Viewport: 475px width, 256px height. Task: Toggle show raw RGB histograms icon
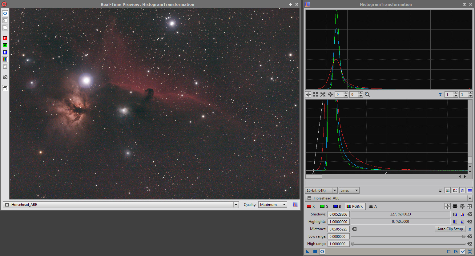[x=448, y=191]
